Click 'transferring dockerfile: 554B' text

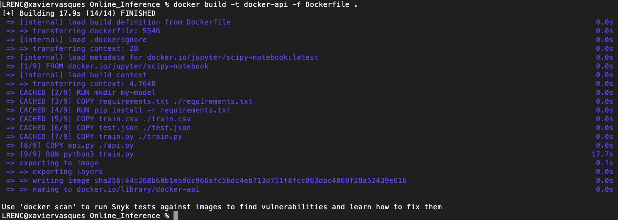tap(96, 31)
